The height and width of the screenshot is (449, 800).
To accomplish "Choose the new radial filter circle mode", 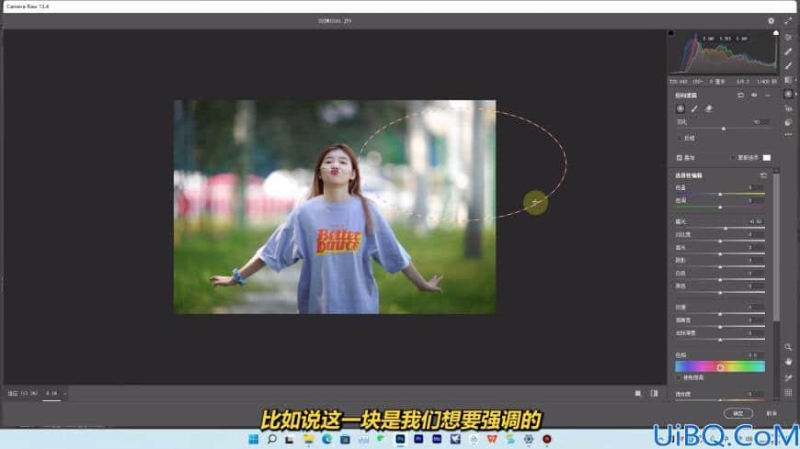I will click(x=680, y=108).
